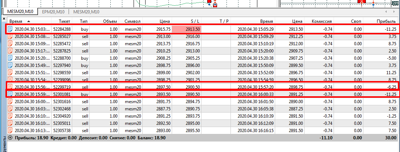The image size is (400, 152).
Task: Sort by the Комиссия column header
Action: [319, 21]
